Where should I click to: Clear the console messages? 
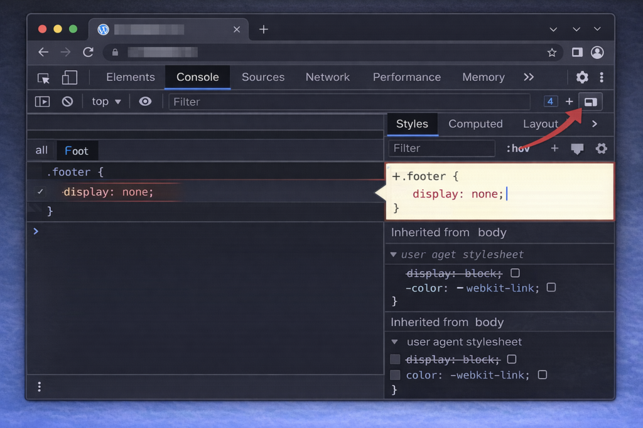click(x=67, y=101)
